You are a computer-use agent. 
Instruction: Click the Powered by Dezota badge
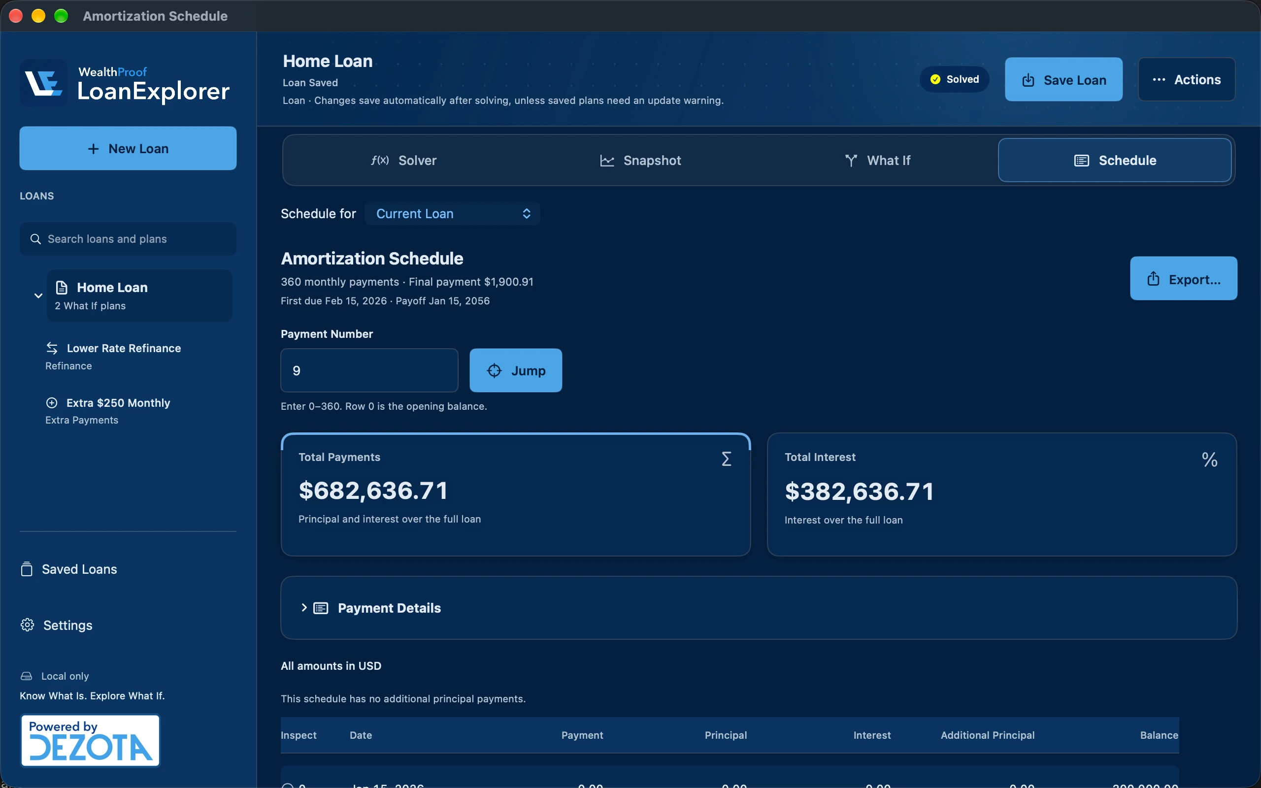click(90, 741)
